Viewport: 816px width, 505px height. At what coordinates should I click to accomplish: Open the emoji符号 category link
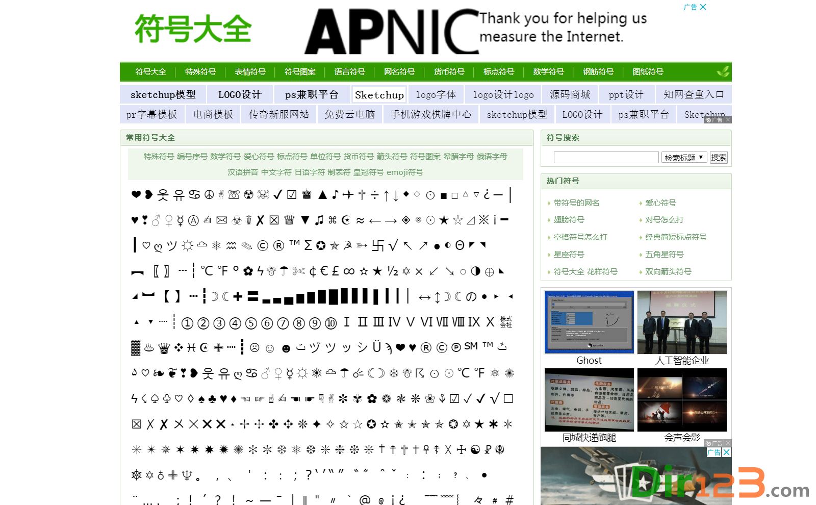404,172
